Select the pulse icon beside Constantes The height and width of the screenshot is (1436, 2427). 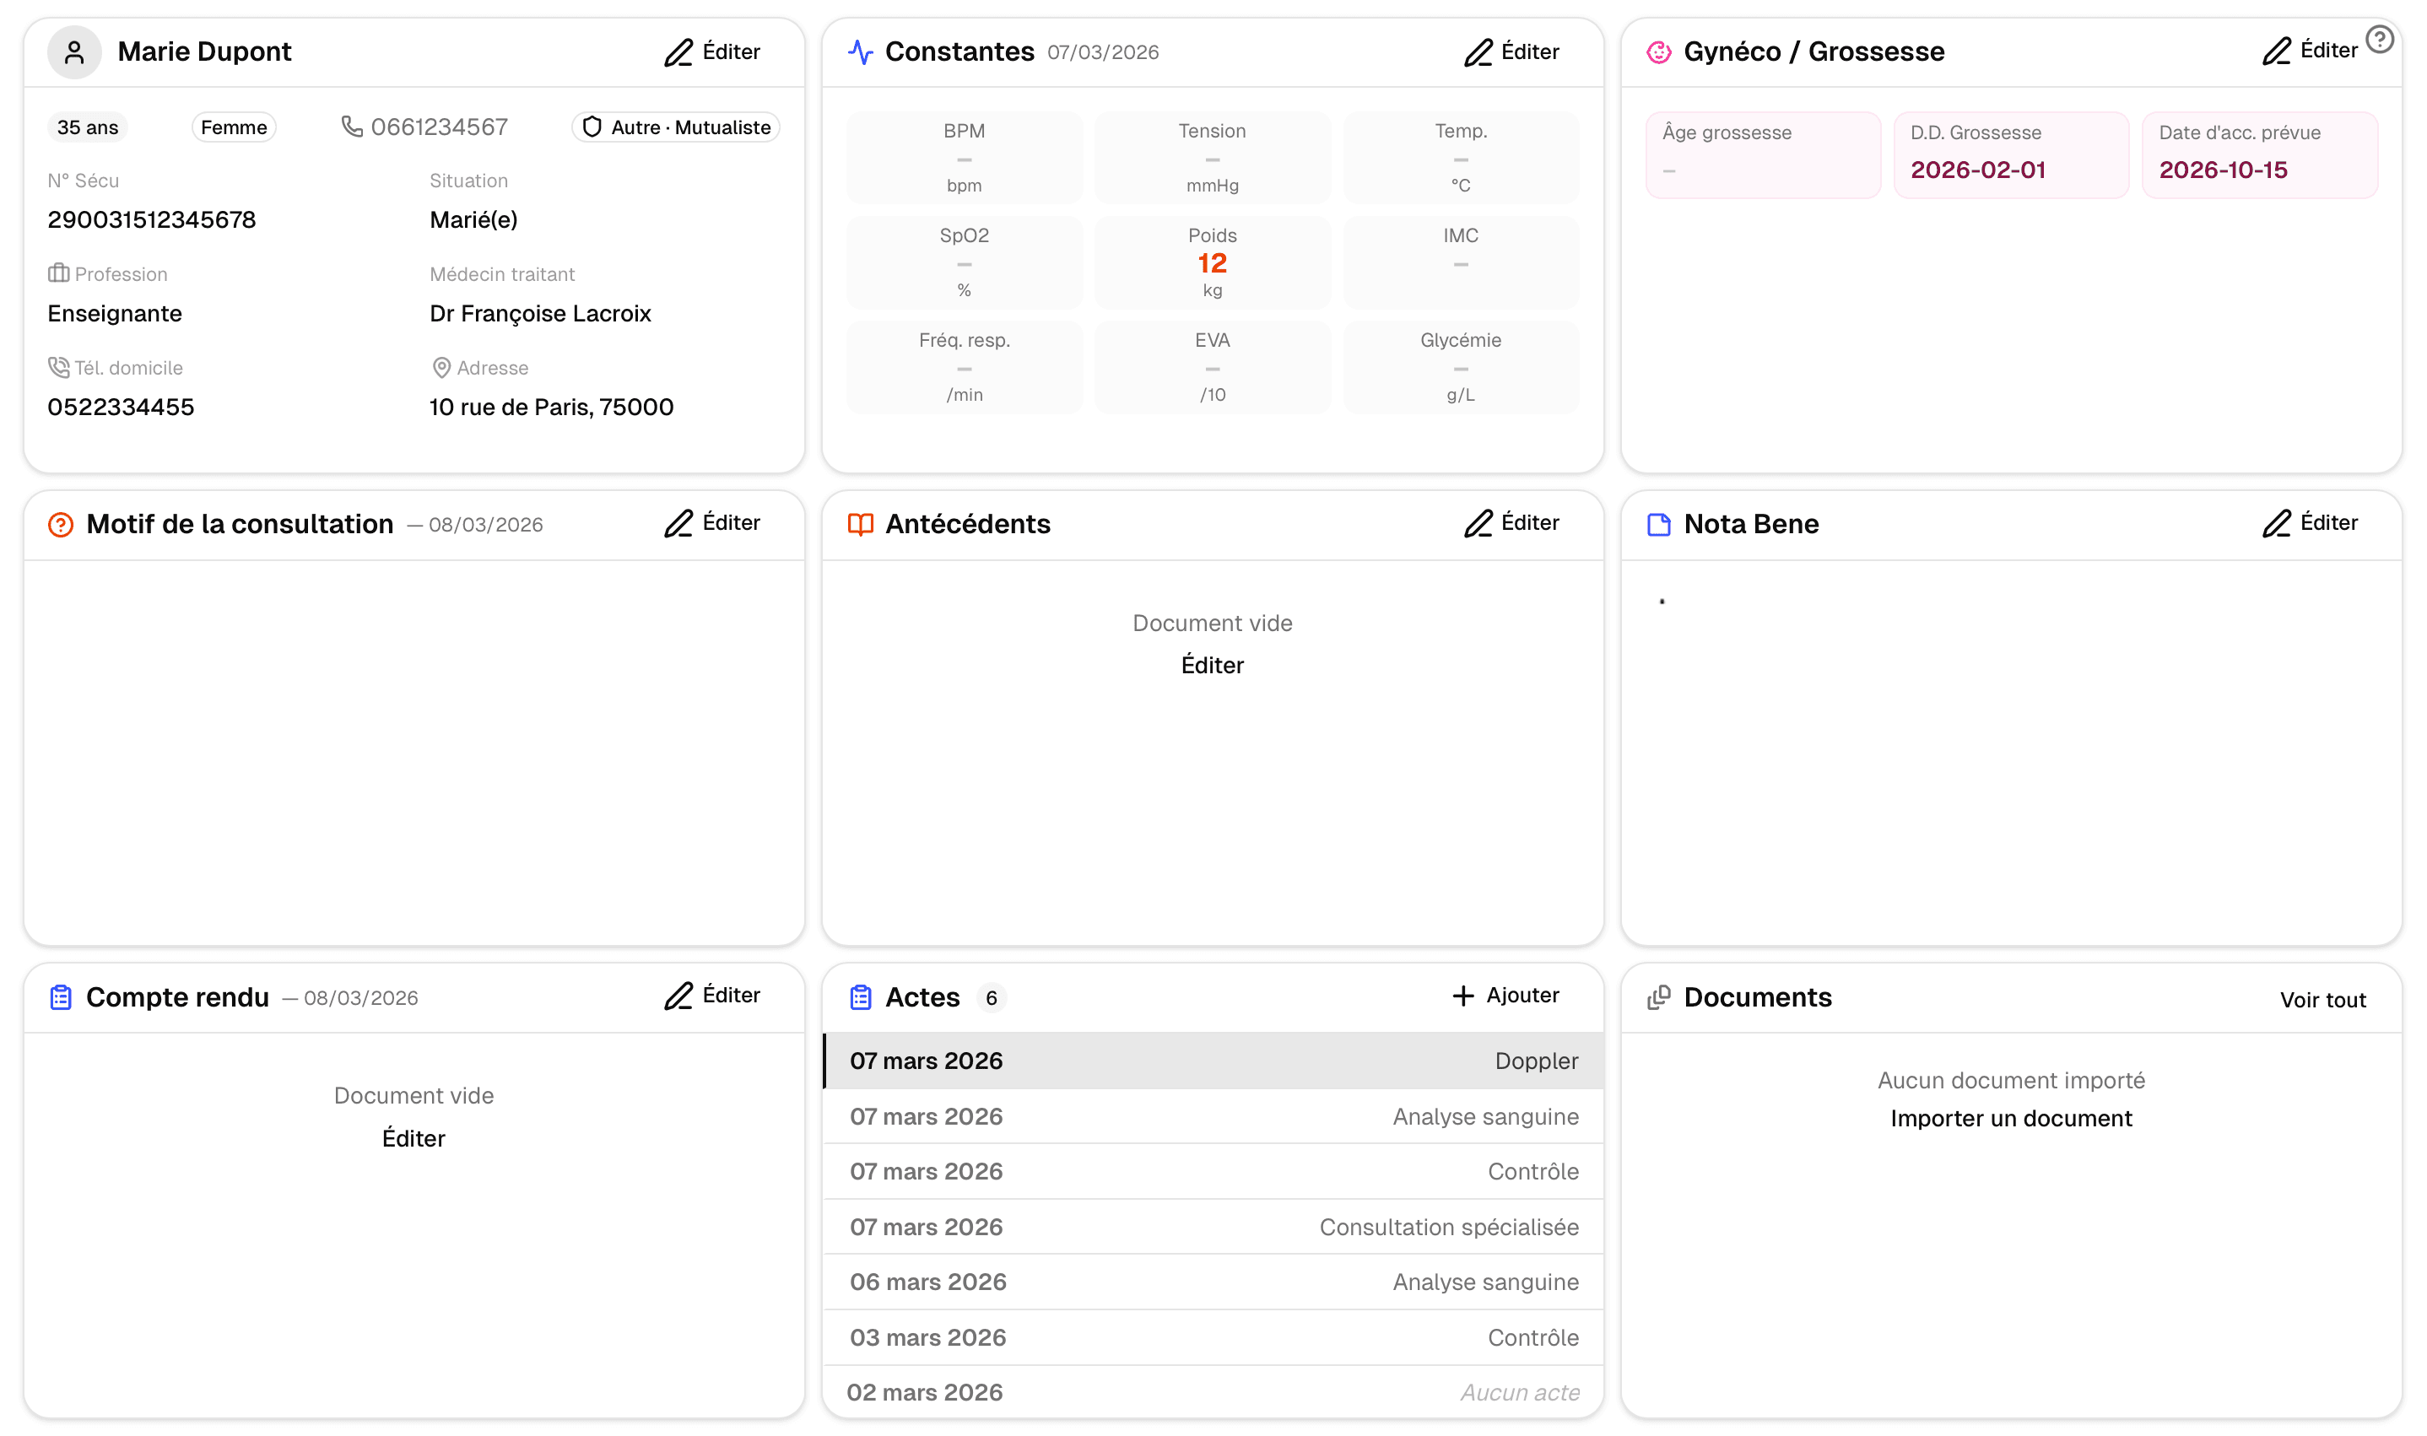coord(860,52)
